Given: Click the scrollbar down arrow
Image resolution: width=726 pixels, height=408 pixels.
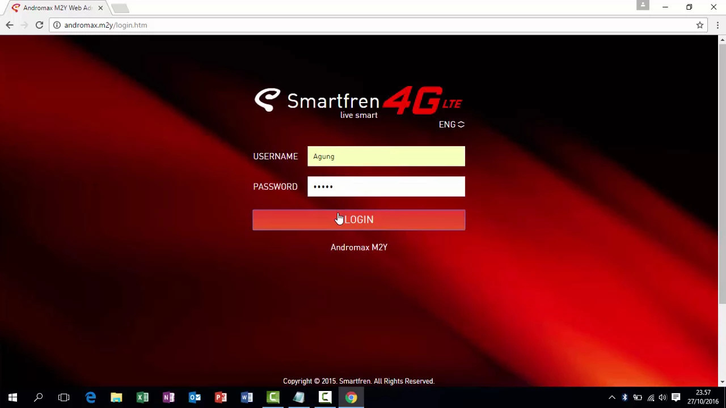Looking at the screenshot, I should [722, 382].
